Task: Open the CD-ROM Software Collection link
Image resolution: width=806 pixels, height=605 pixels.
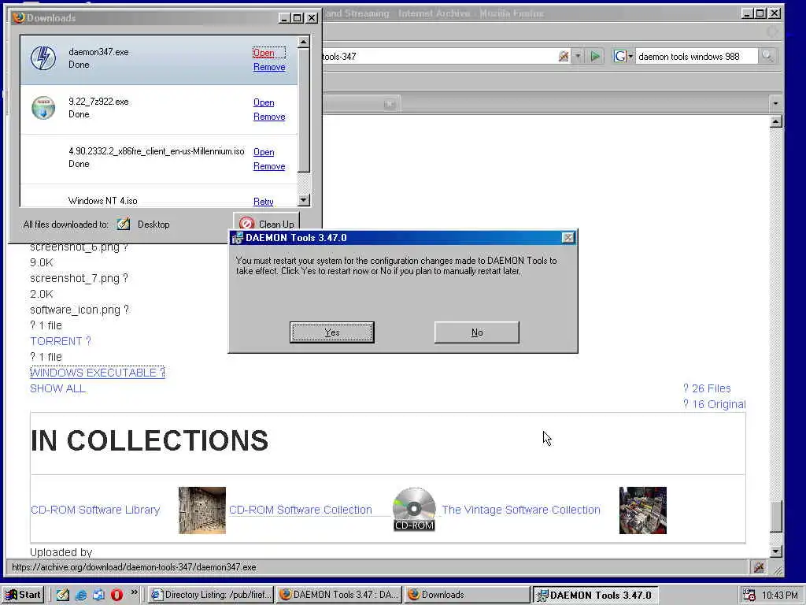Action: point(300,510)
